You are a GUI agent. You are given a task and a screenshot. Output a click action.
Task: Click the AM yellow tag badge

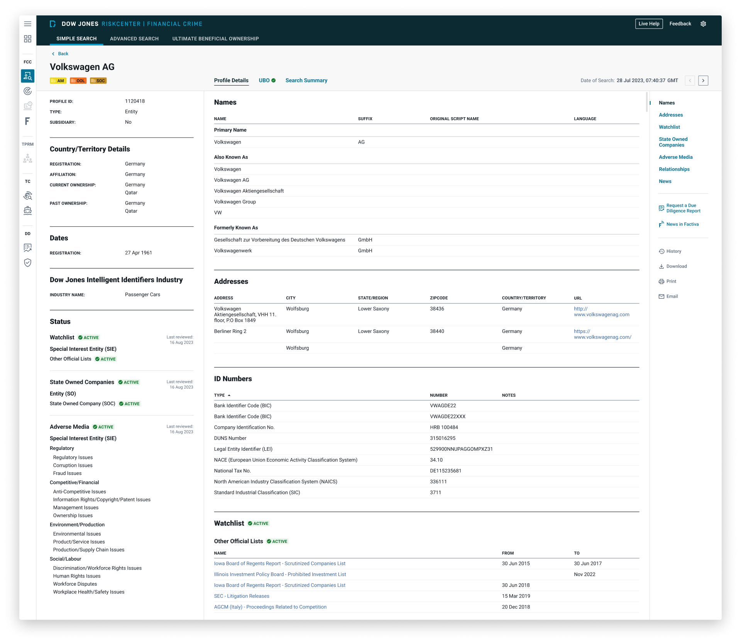[58, 81]
